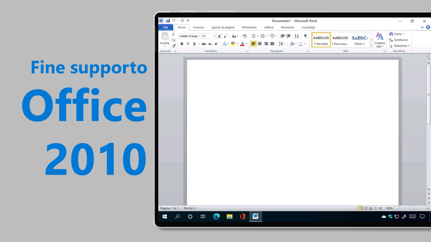Switch to the Inserisci tab

tap(198, 27)
